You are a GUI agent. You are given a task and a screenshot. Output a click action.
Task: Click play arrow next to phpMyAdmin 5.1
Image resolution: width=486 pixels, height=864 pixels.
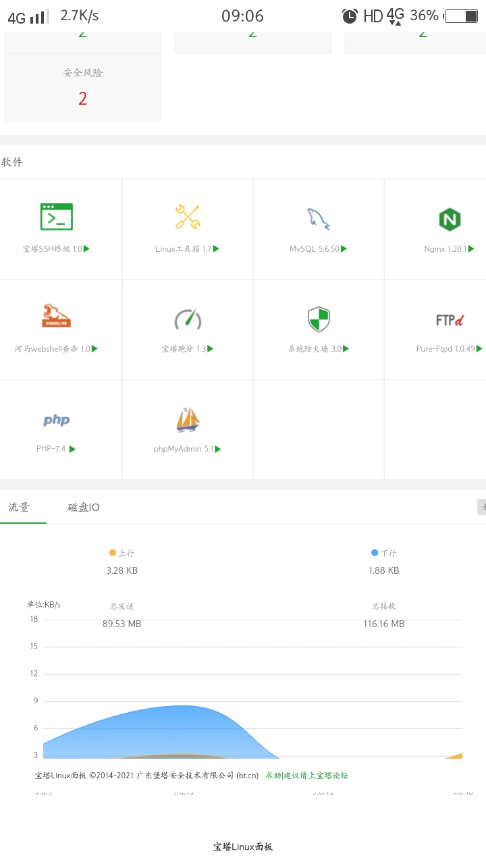218,449
